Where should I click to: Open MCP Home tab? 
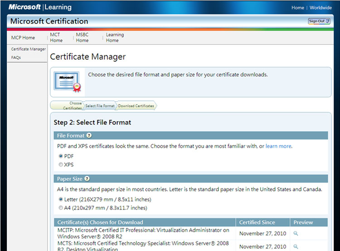(x=23, y=38)
